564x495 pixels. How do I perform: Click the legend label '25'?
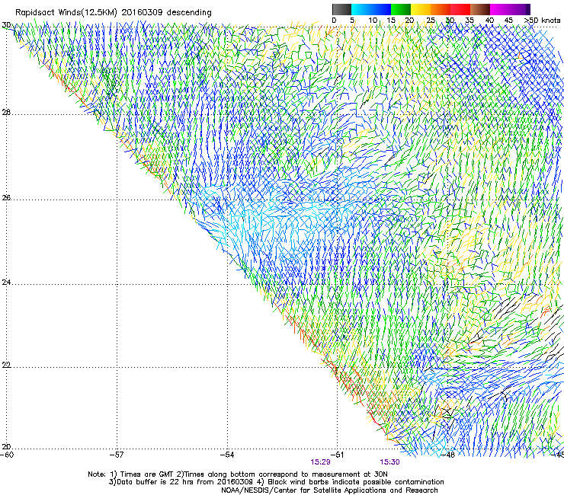click(x=431, y=21)
